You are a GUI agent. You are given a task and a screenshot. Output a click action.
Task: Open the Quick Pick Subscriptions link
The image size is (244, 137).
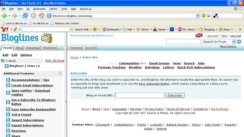196,67
